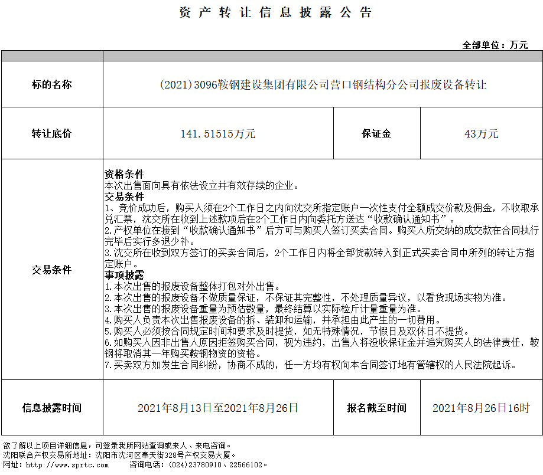The width and height of the screenshot is (543, 475).
Task: Click the deadline value 2021年8月26日16时
Action: pyautogui.click(x=481, y=408)
